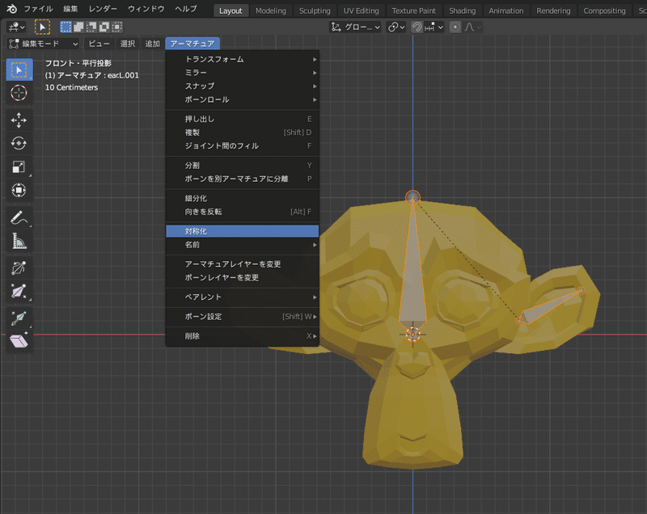Image resolution: width=647 pixels, height=514 pixels.
Task: Choose the Move tool
Action: 19,120
